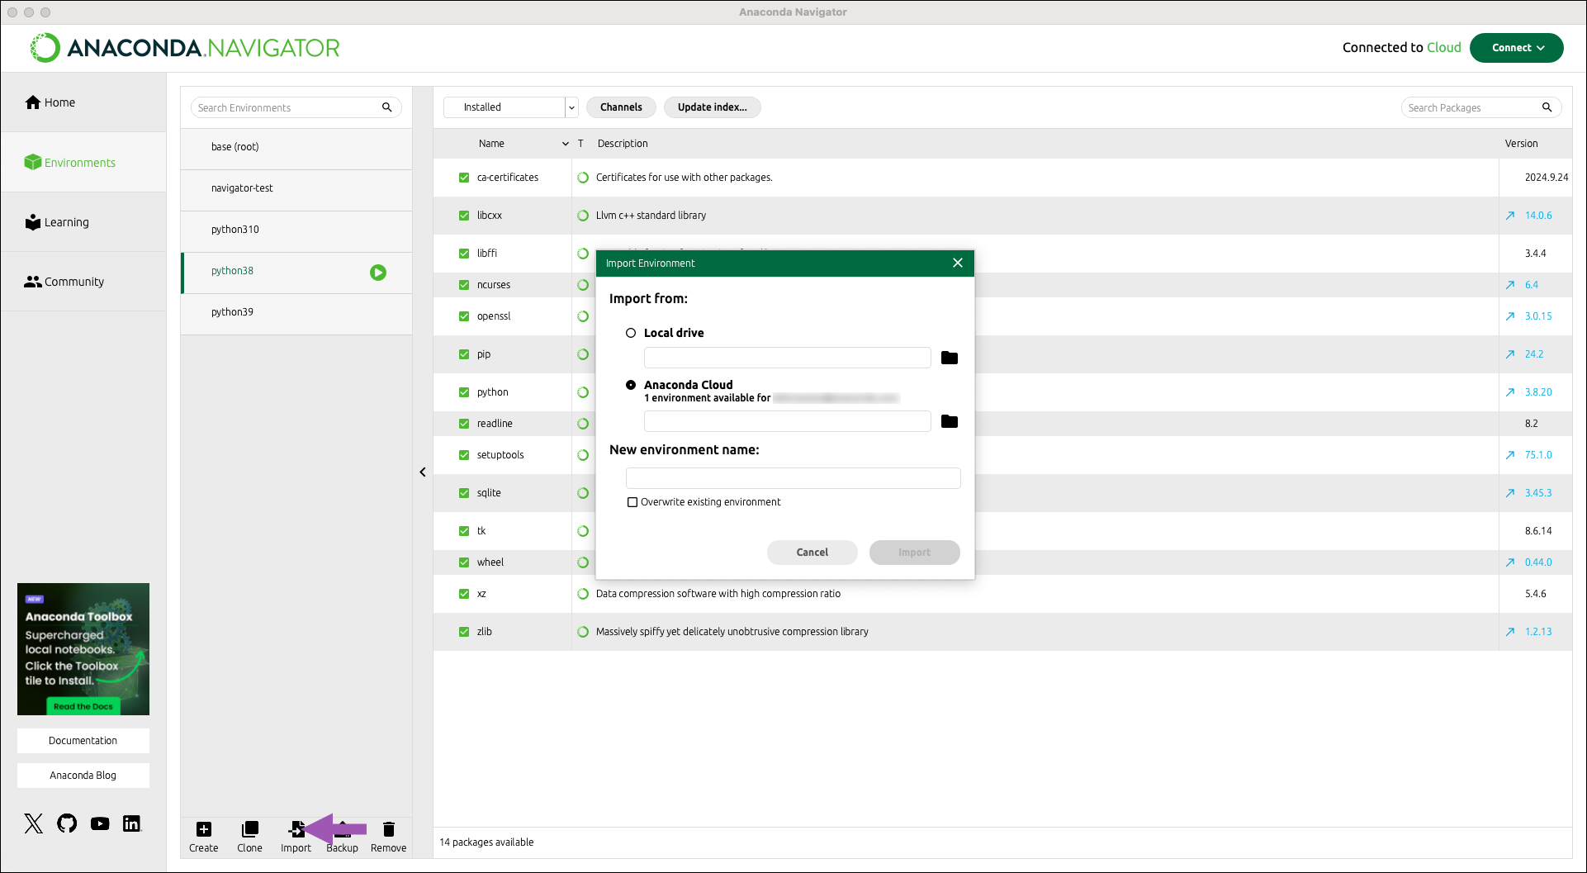
Task: Uncheck the openssl package checkbox
Action: (x=464, y=316)
